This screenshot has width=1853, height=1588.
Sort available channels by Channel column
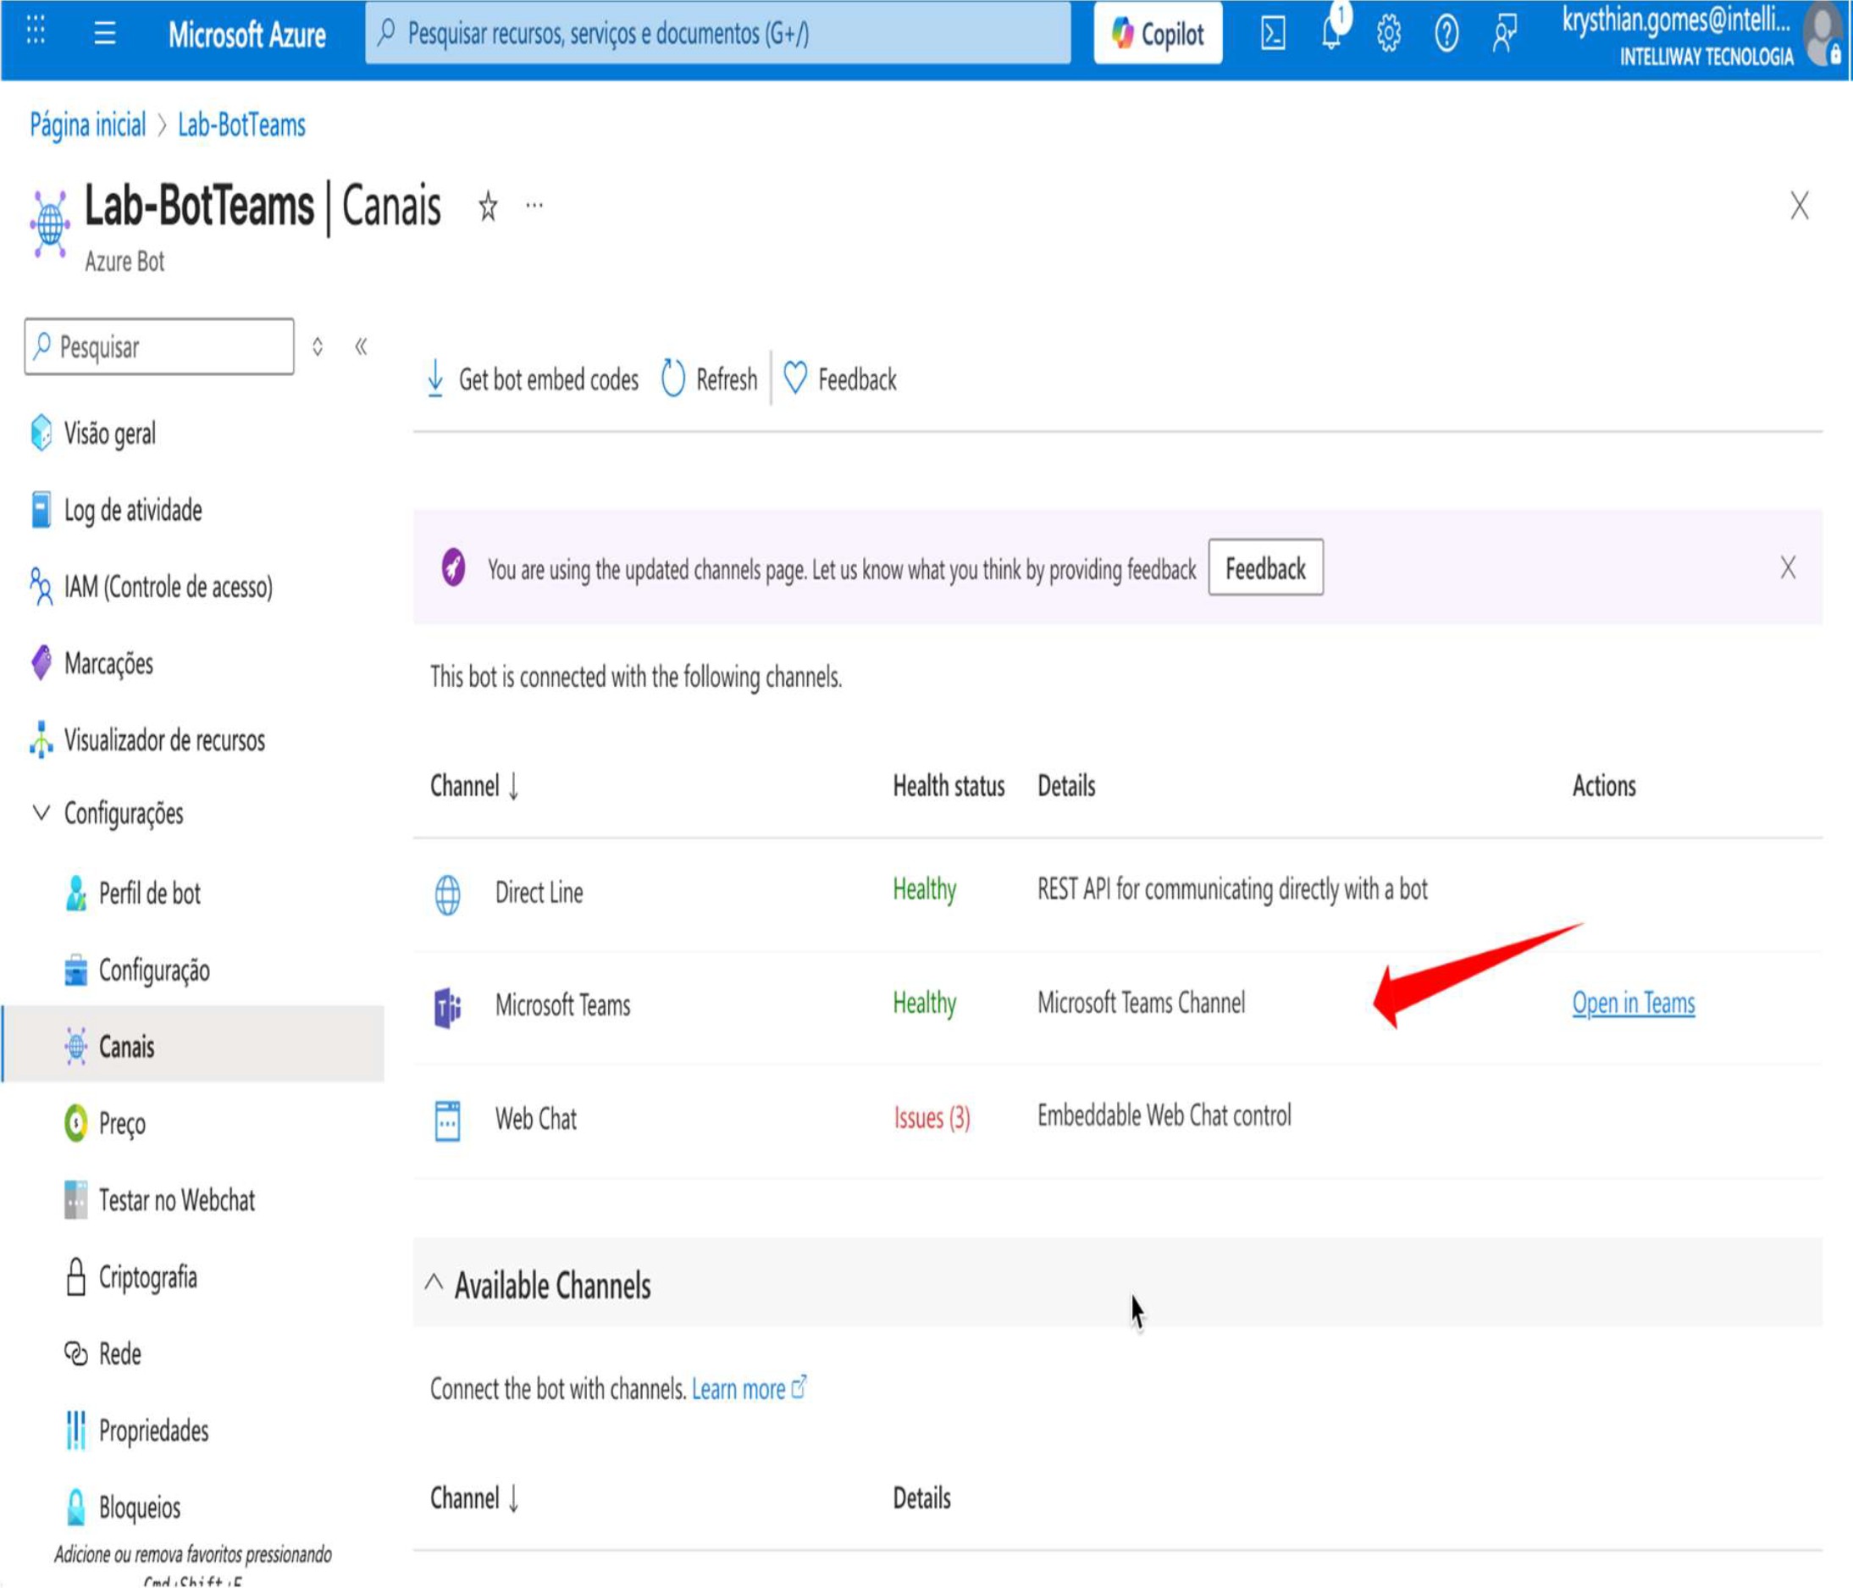pos(474,1497)
